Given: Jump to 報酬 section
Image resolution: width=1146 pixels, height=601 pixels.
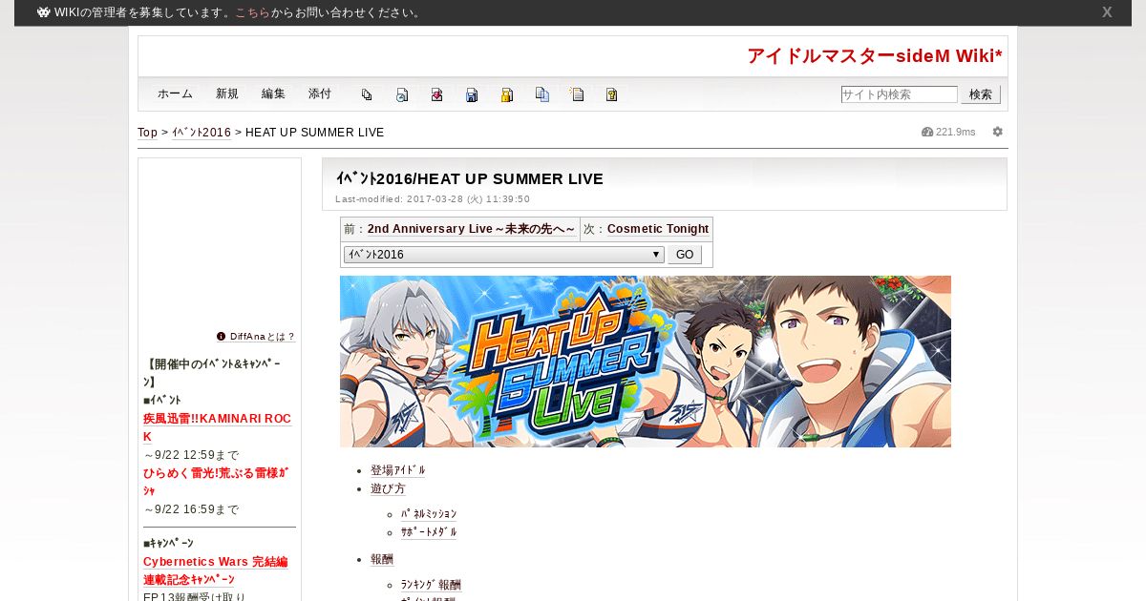Looking at the screenshot, I should [382, 559].
